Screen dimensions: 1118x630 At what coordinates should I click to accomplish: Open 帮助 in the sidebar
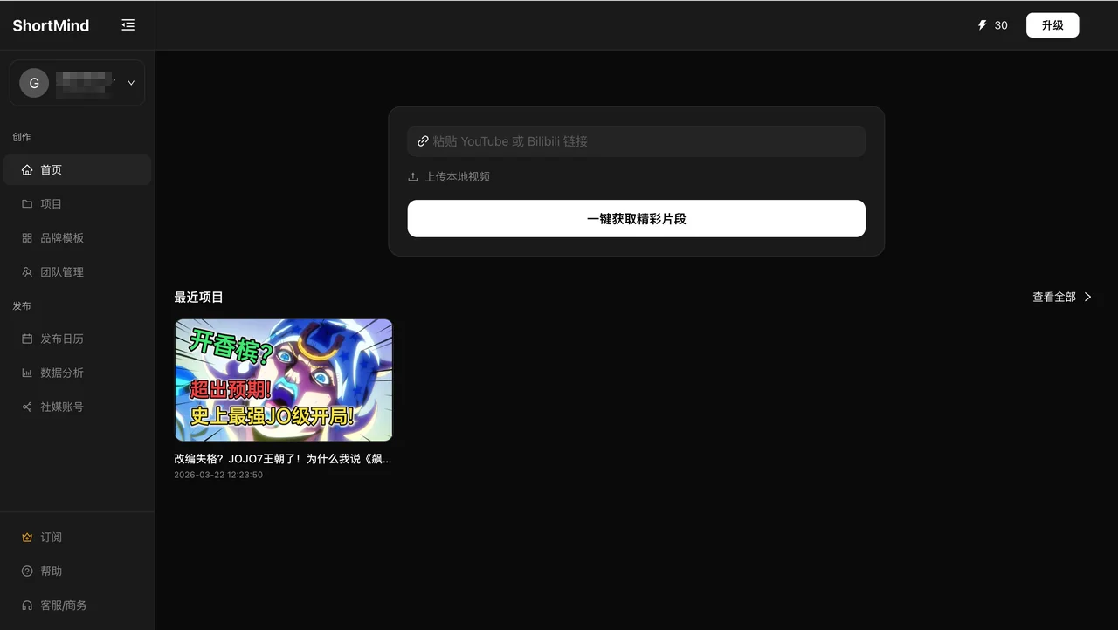(78, 572)
